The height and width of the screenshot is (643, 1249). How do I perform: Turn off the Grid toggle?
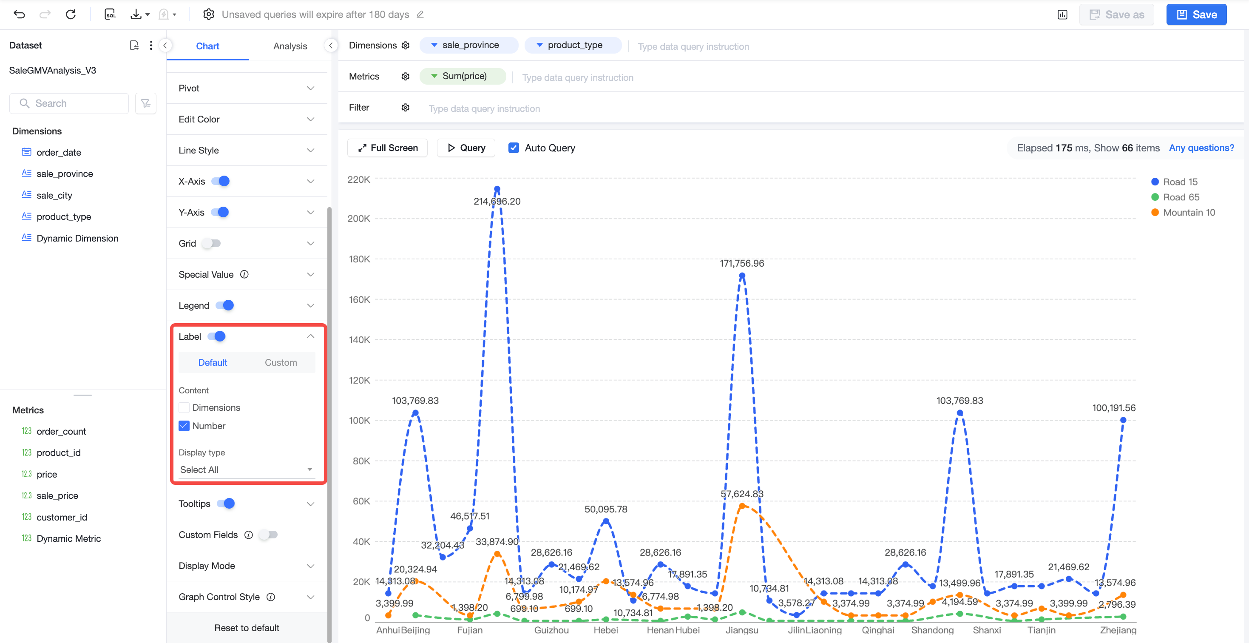(212, 243)
